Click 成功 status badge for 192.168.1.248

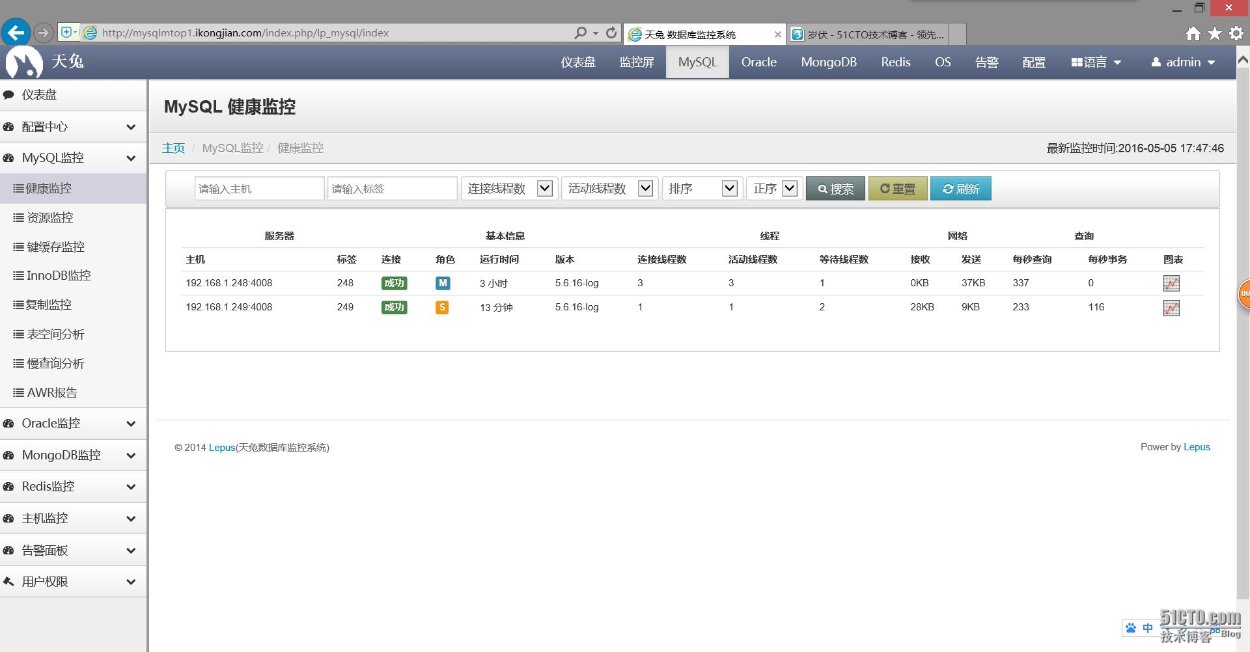click(x=395, y=283)
